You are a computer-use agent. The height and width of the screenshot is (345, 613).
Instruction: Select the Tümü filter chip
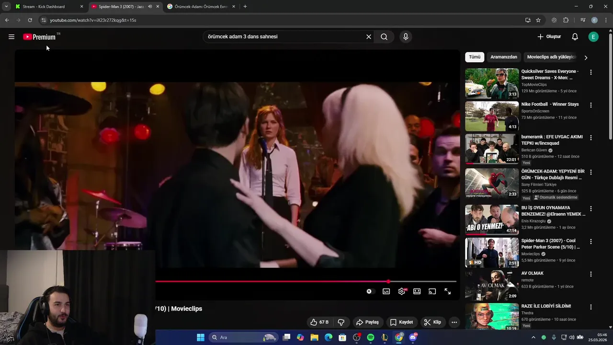475,57
